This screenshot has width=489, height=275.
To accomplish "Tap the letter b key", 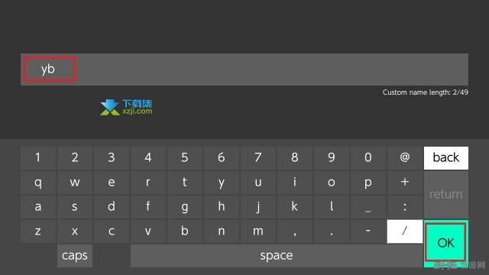I will click(x=185, y=231).
